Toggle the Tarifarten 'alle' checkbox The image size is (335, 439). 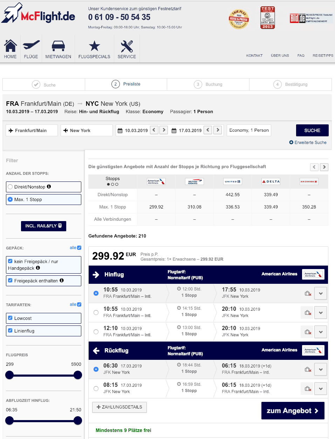(79, 304)
